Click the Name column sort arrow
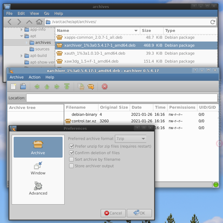Screen dimensions: 223x223 pyautogui.click(x=136, y=31)
